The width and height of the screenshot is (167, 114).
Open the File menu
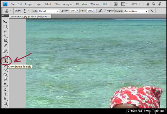13,4
